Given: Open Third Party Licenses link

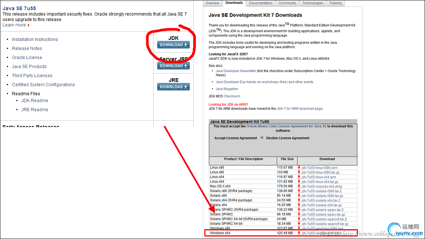Looking at the screenshot, I should tap(32, 76).
